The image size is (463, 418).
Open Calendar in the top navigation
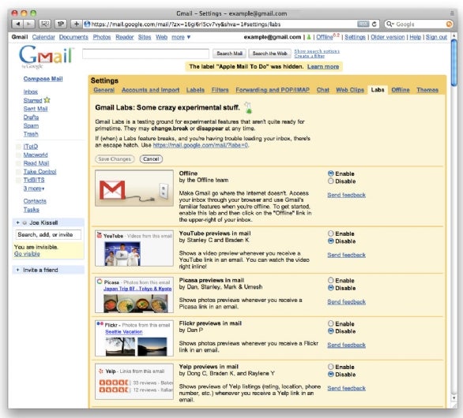[43, 37]
